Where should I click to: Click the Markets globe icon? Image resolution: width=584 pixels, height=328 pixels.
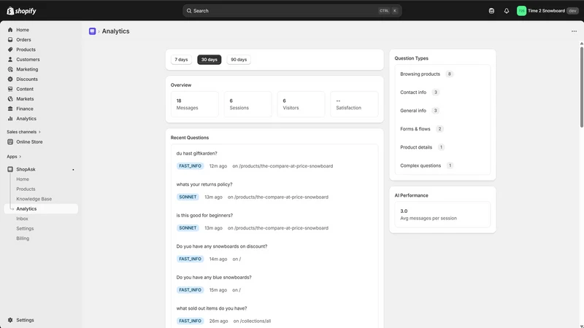pyautogui.click(x=10, y=99)
